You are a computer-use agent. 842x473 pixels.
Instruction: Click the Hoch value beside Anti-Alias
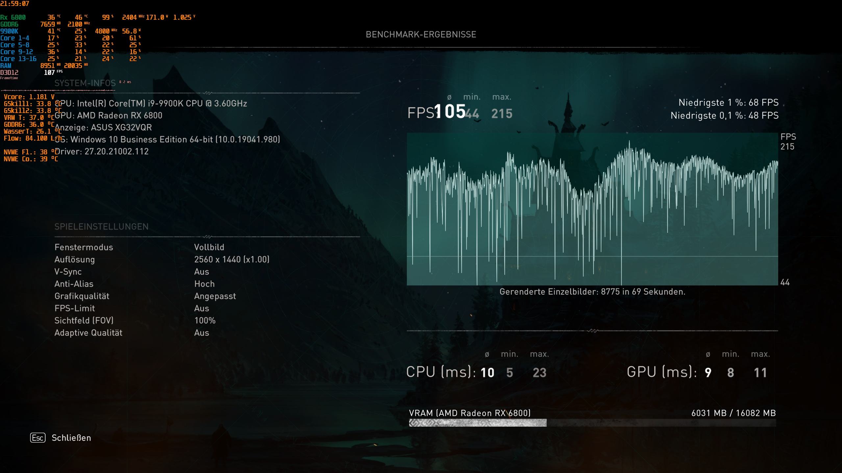[x=204, y=284]
